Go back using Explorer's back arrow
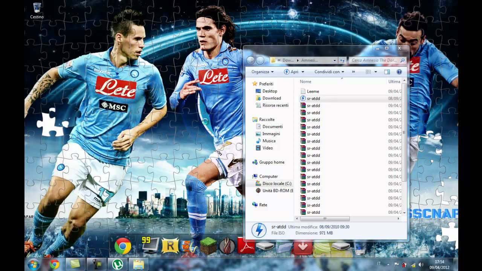Image resolution: width=482 pixels, height=271 pixels. pos(251,60)
